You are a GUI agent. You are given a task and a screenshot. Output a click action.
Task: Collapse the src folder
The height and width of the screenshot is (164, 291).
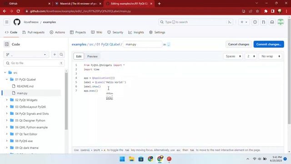coord(5,72)
